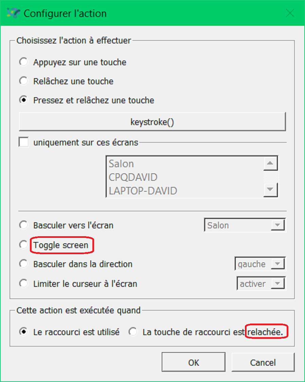This screenshot has width=305, height=382.
Task: Enable 'uniquement sur ces écrans' checkbox
Action: click(23, 142)
